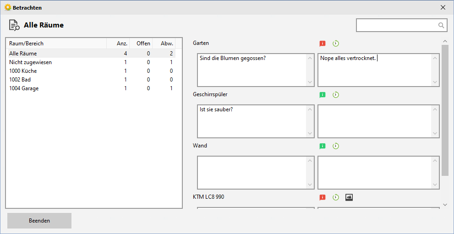Viewport: 454px width, 234px height.
Task: Choose the '1004 Garage' room entry
Action: [x=24, y=88]
